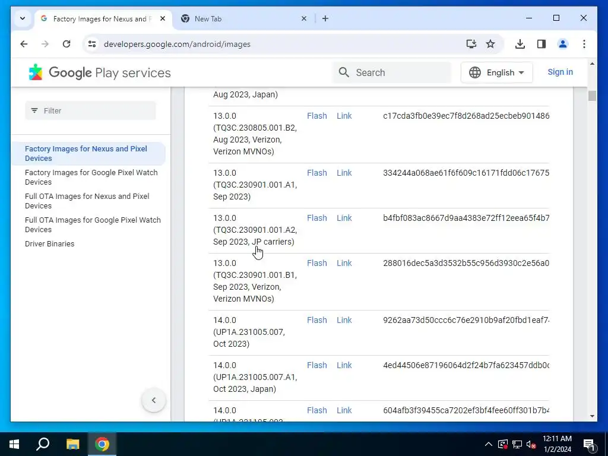Screen dimensions: 608x456
Task: Open Chrome three-dot menu
Action: 584,44
